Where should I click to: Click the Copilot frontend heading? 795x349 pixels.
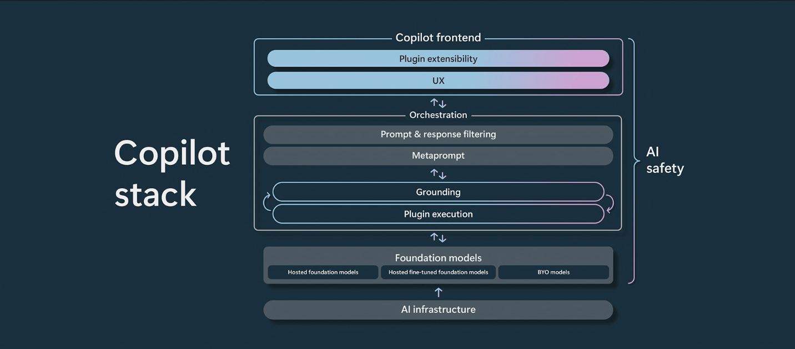click(438, 38)
